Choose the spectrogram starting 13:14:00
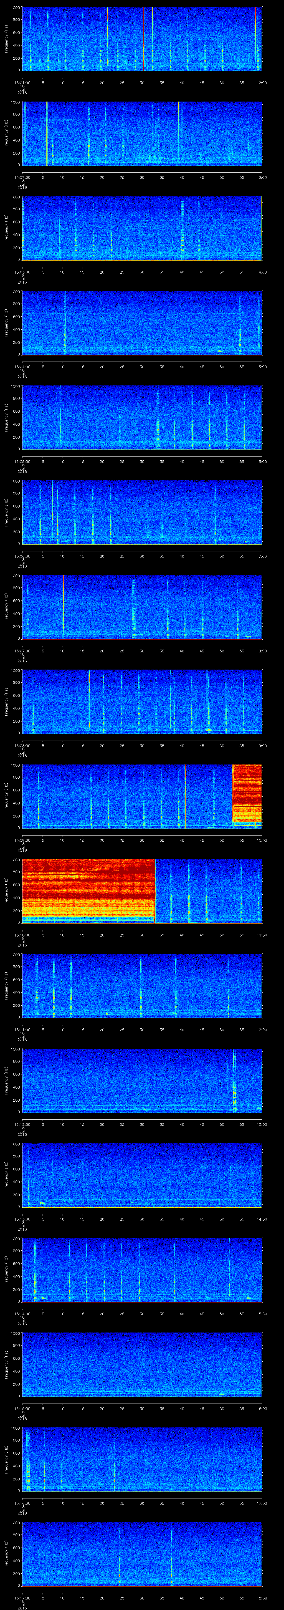The image size is (284, 1610). click(142, 1270)
